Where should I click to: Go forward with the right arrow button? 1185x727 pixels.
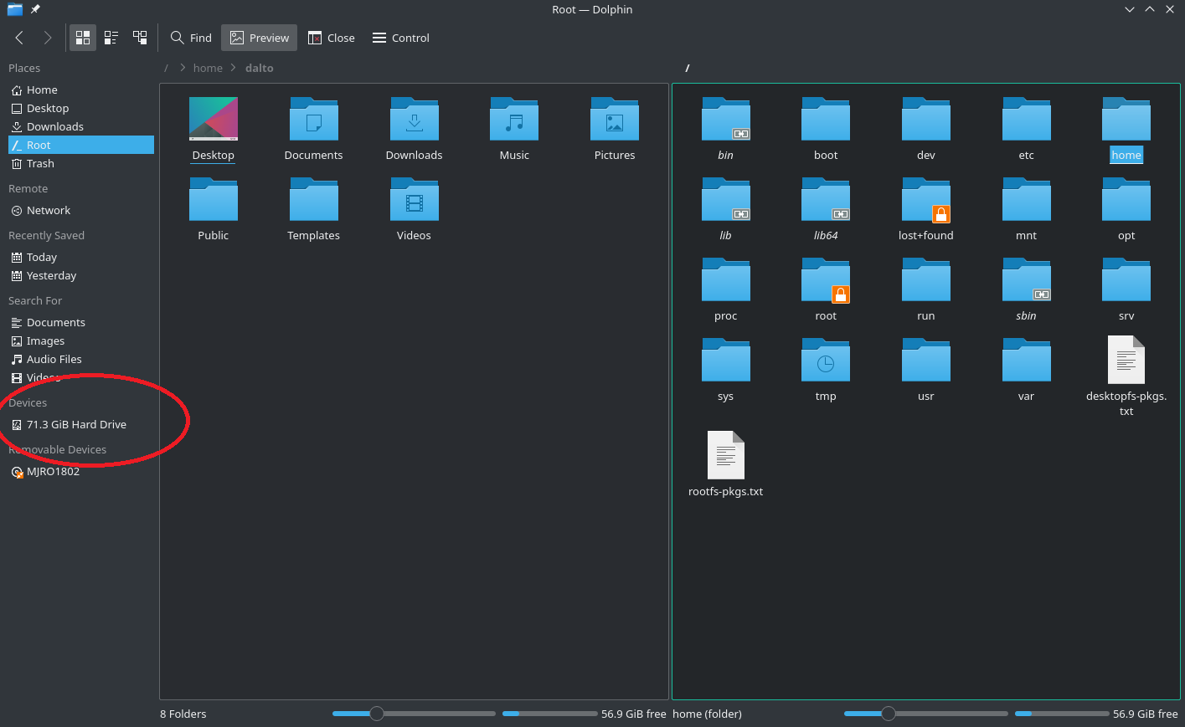(48, 38)
